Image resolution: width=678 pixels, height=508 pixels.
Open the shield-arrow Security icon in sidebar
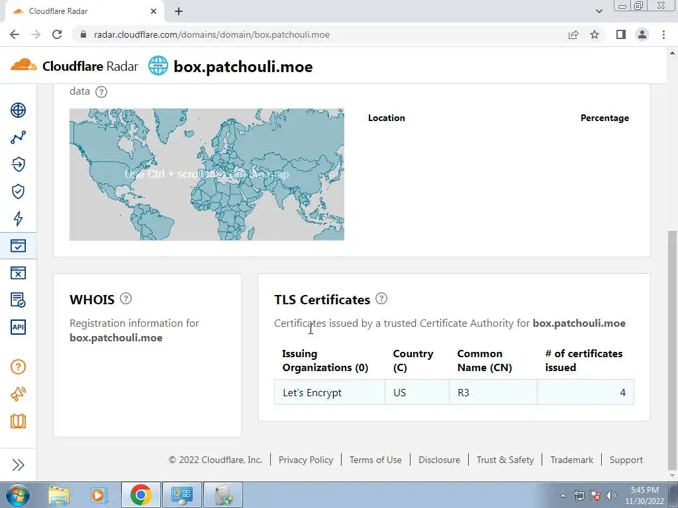point(18,164)
